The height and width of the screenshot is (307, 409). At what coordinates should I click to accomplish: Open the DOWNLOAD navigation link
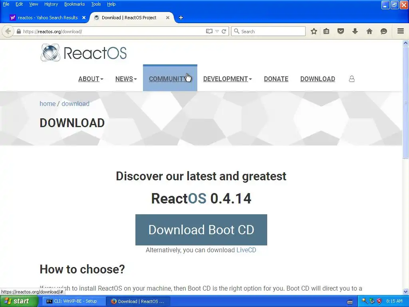coord(318,79)
